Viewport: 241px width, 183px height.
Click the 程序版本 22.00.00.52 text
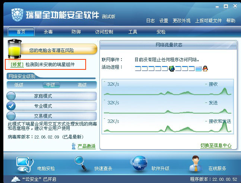(214, 179)
